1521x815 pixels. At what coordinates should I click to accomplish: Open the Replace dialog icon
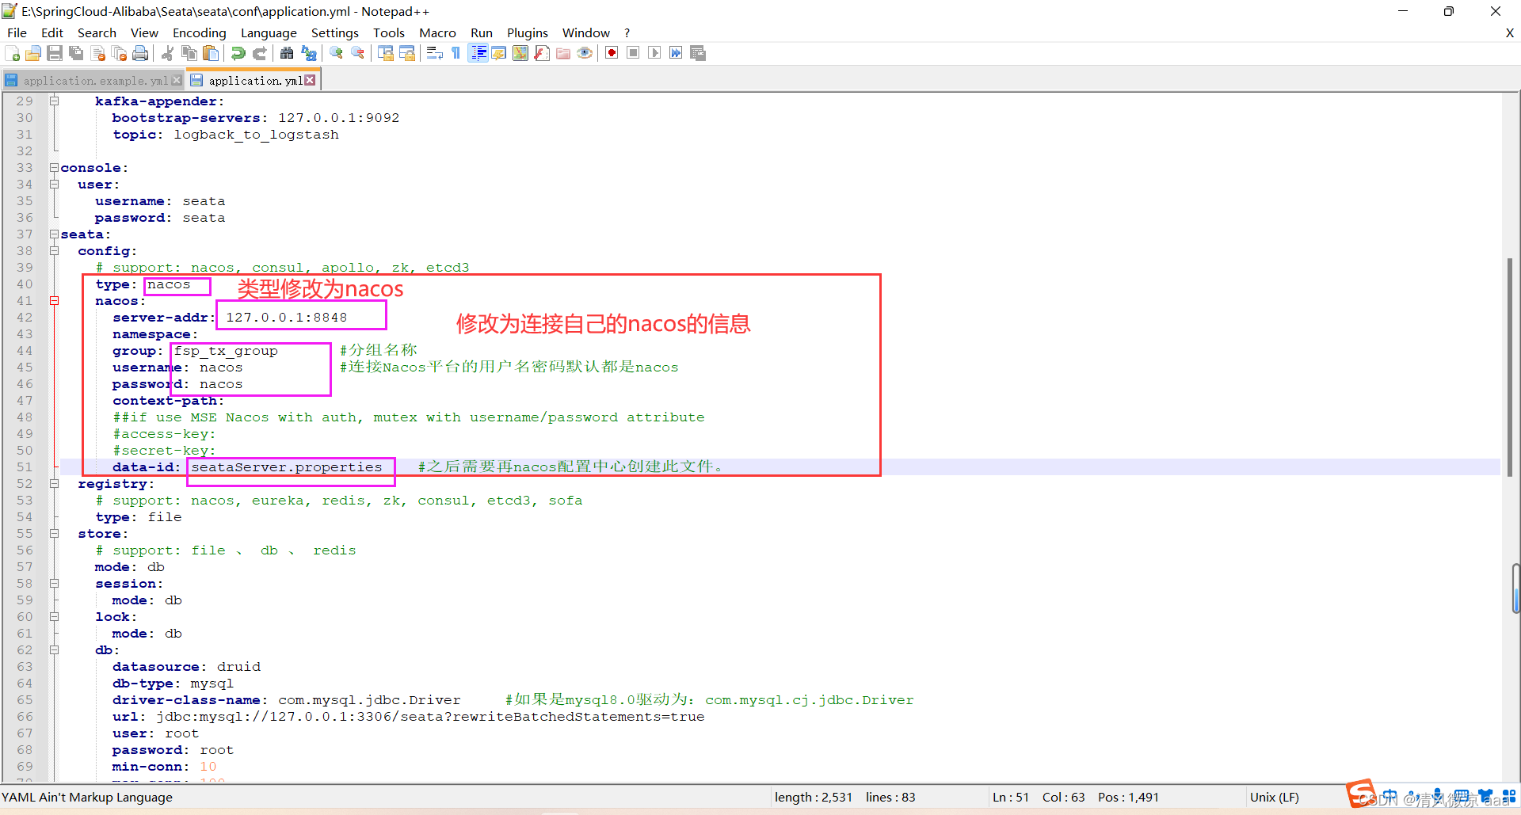pyautogui.click(x=309, y=53)
